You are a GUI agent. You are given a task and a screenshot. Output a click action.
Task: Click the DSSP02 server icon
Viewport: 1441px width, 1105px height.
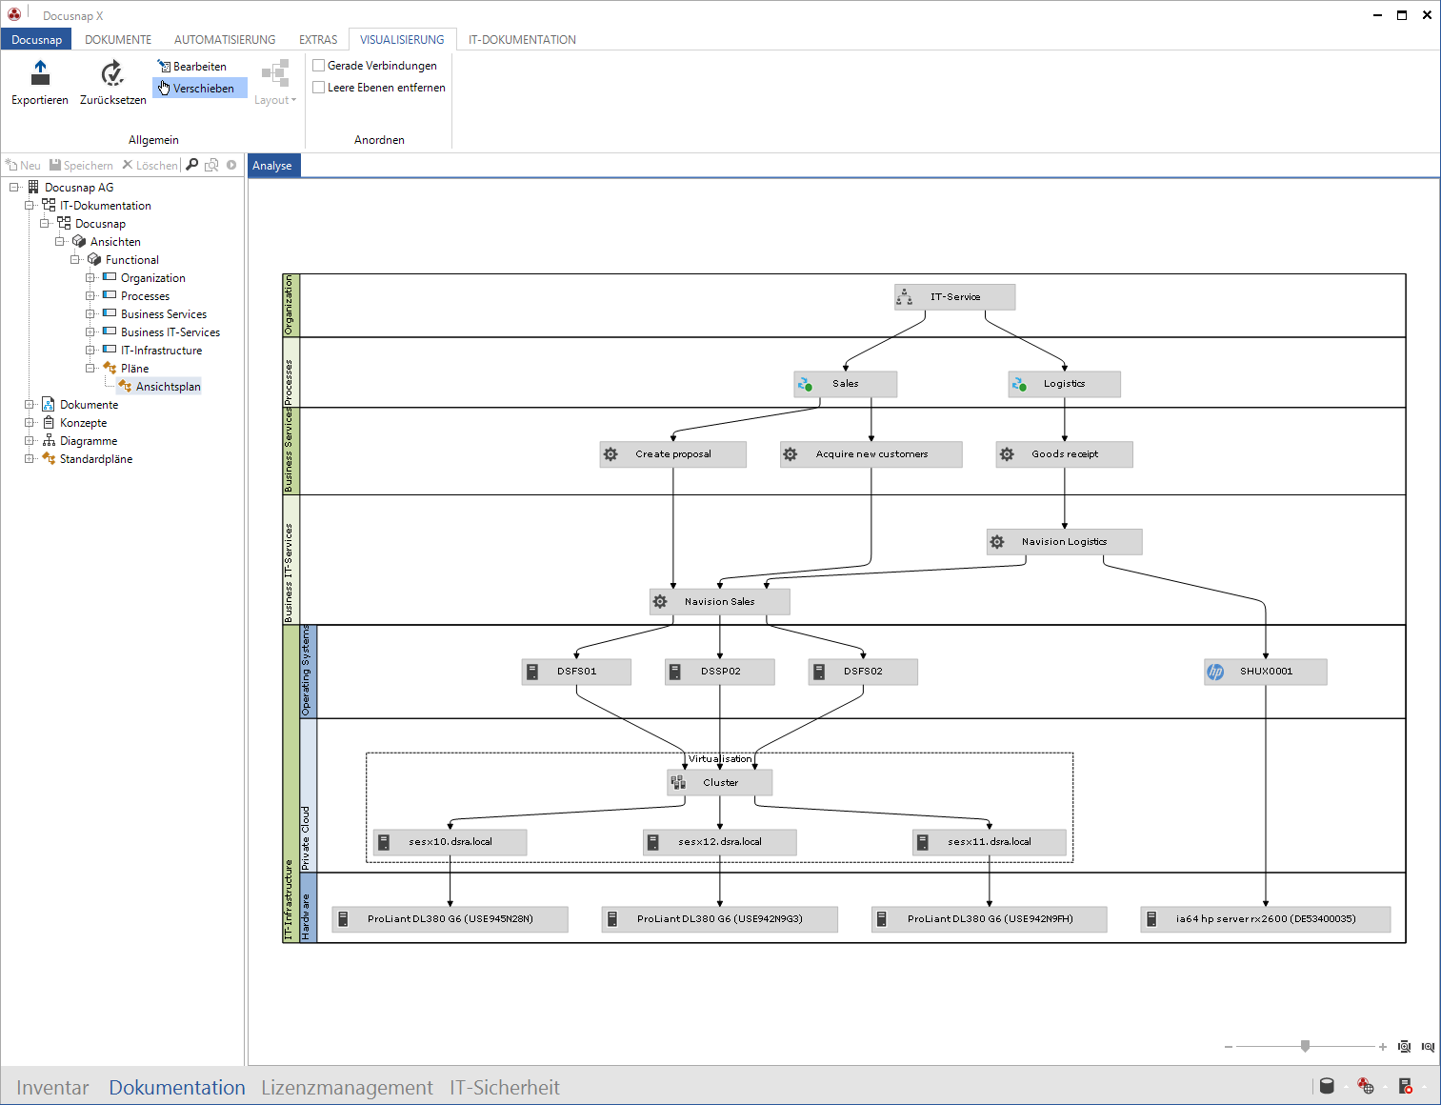tap(675, 672)
